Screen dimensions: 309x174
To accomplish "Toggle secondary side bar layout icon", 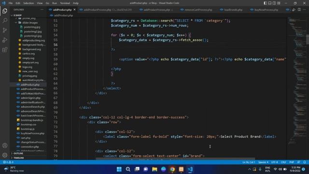I will click(274, 3).
